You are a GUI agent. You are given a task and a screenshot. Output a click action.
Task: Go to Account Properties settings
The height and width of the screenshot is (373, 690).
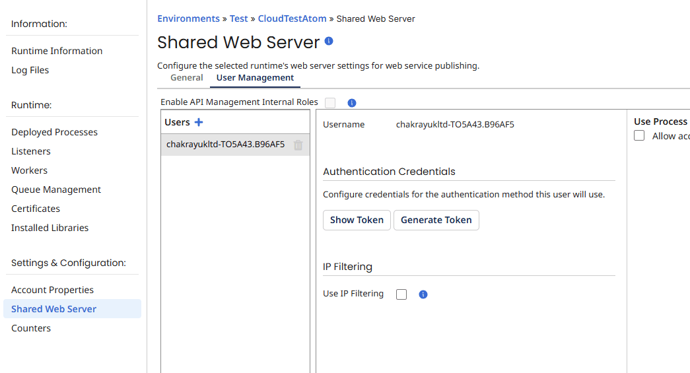point(52,290)
